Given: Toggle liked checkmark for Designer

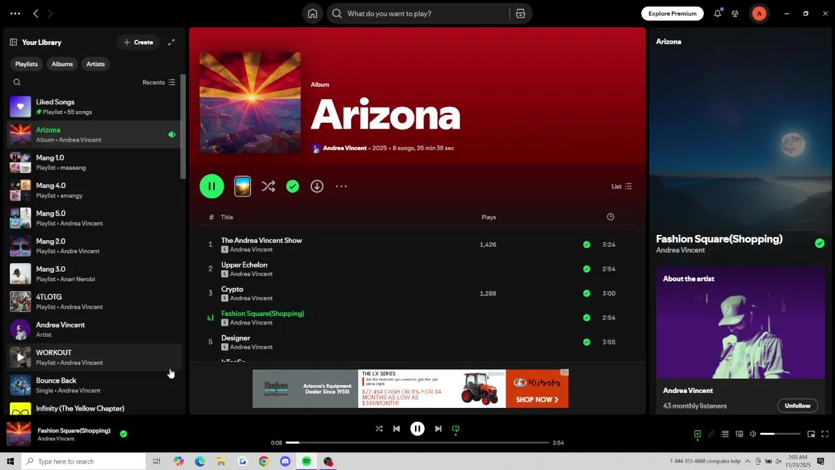Looking at the screenshot, I should pyautogui.click(x=586, y=342).
